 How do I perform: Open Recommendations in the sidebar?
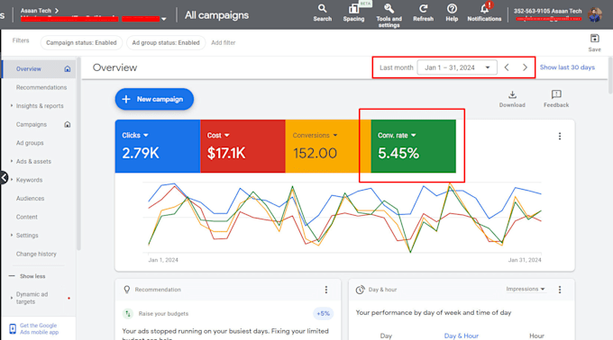click(x=41, y=87)
